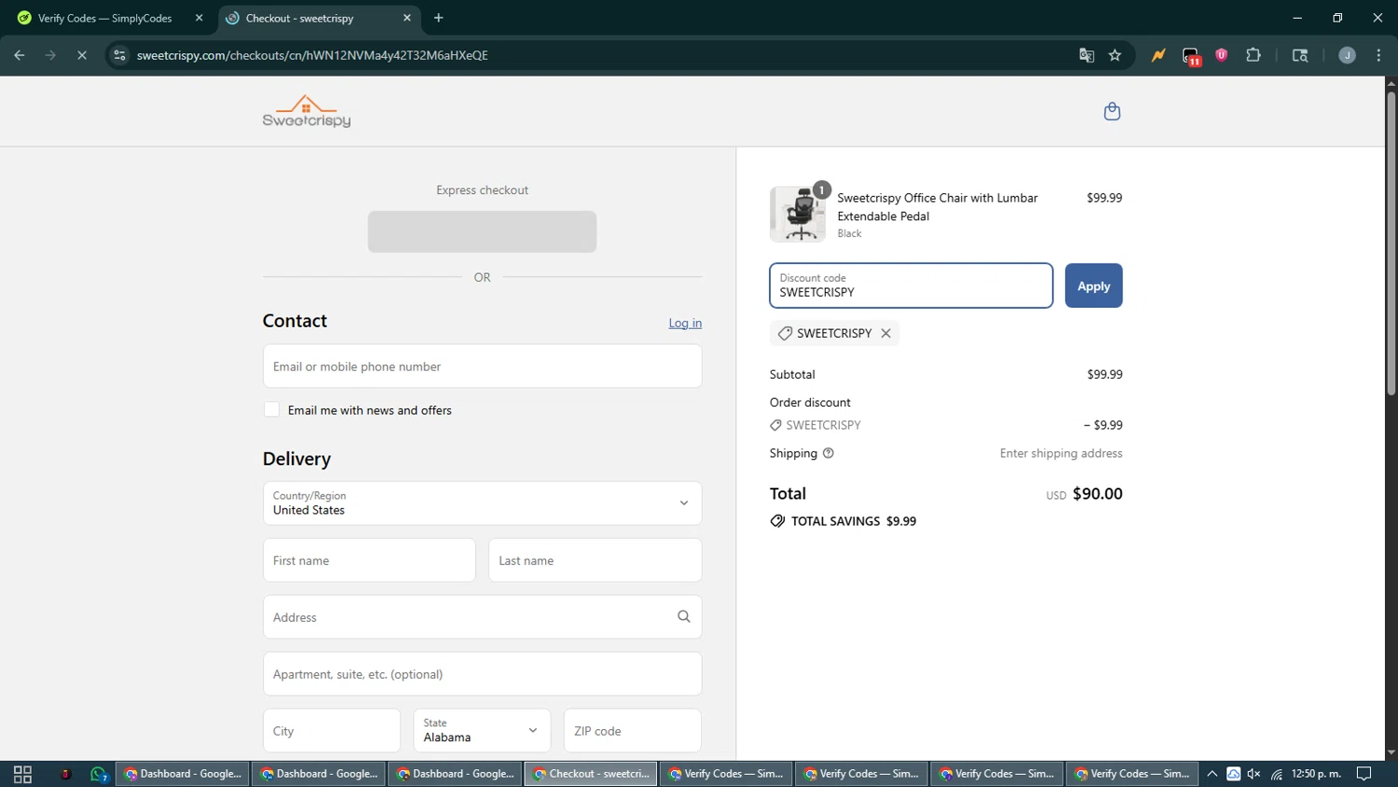
Task: Open the Google Translate icon in address bar
Action: (x=1087, y=55)
